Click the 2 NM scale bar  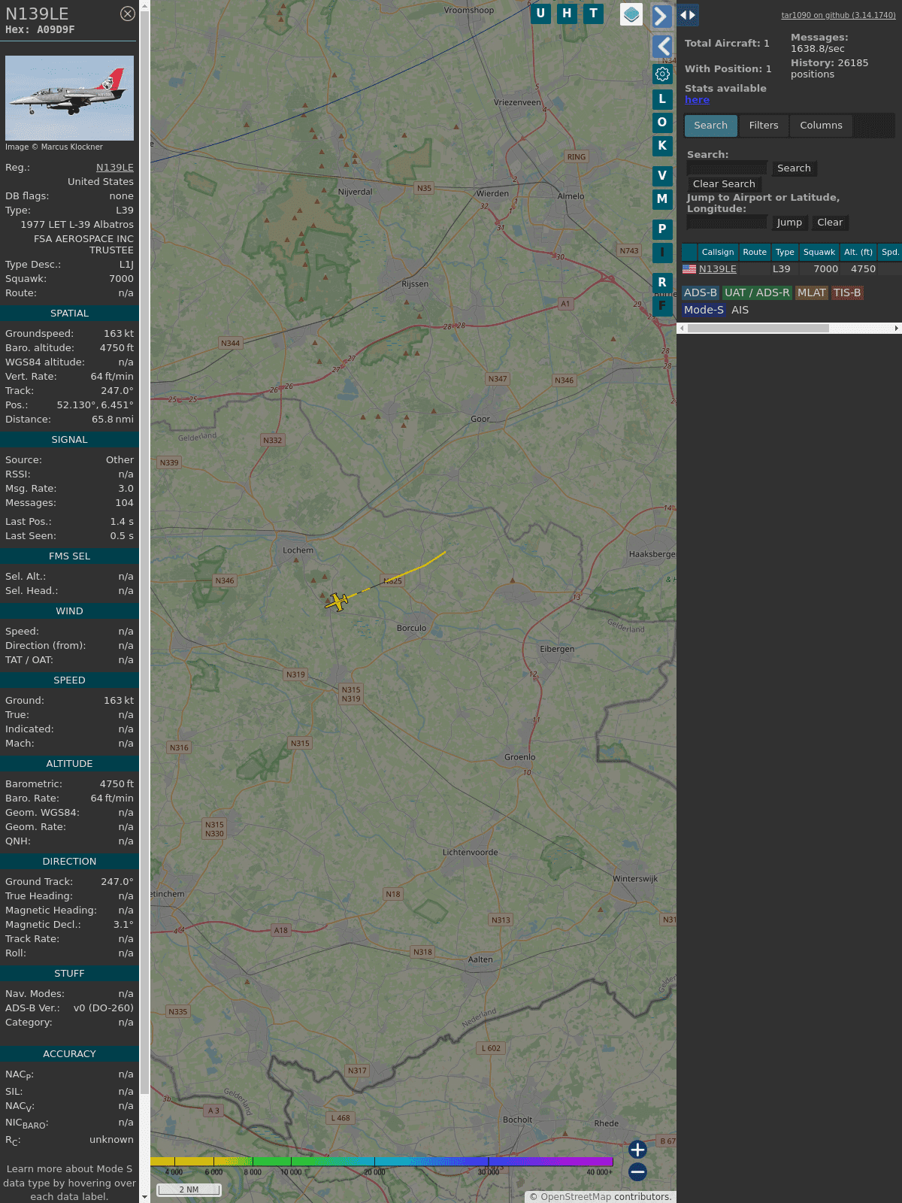click(x=189, y=1189)
